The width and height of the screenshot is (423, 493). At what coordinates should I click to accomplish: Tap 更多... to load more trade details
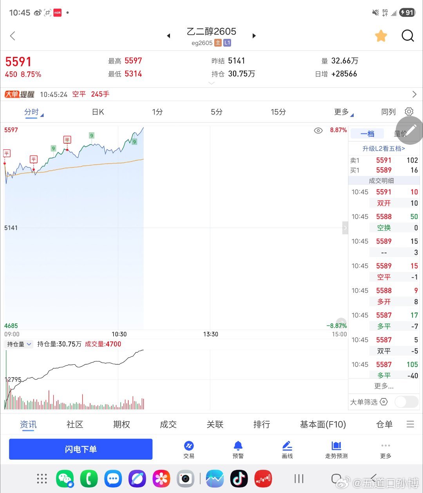pyautogui.click(x=384, y=386)
